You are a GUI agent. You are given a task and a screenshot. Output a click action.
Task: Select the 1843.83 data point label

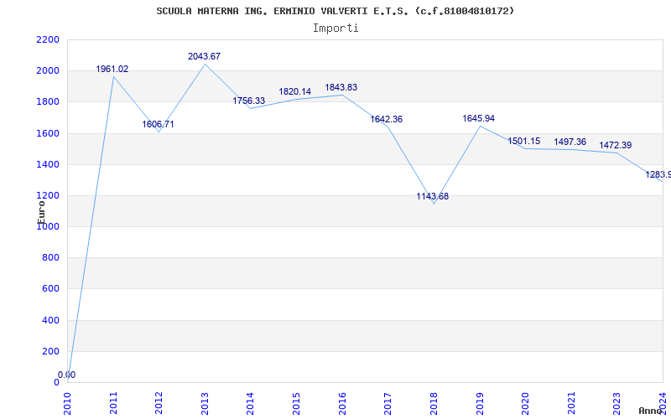[x=341, y=87]
